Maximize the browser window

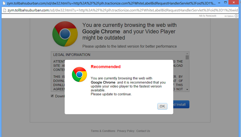225,2
